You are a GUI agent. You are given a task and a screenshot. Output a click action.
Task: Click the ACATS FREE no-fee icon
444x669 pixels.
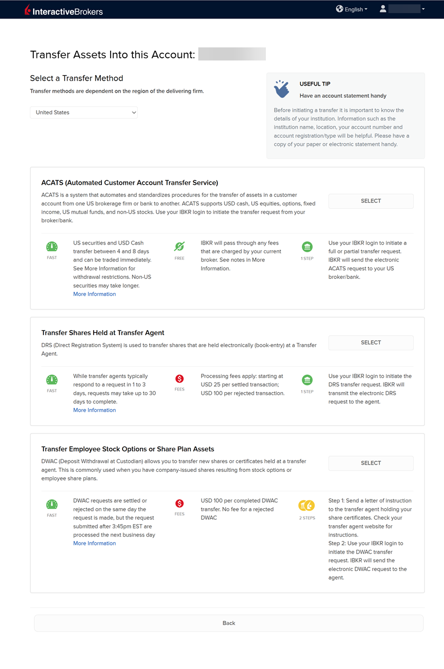(179, 247)
